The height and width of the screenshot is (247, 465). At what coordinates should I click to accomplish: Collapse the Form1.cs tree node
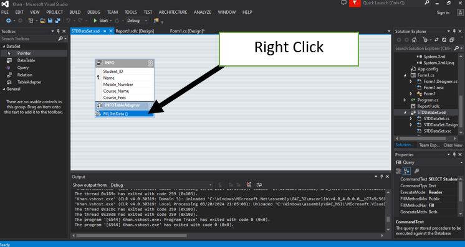coord(405,75)
